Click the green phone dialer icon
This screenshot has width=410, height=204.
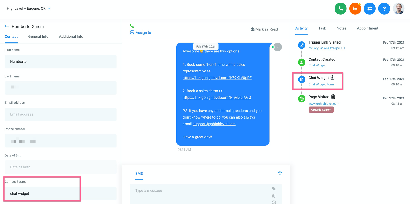point(340,9)
